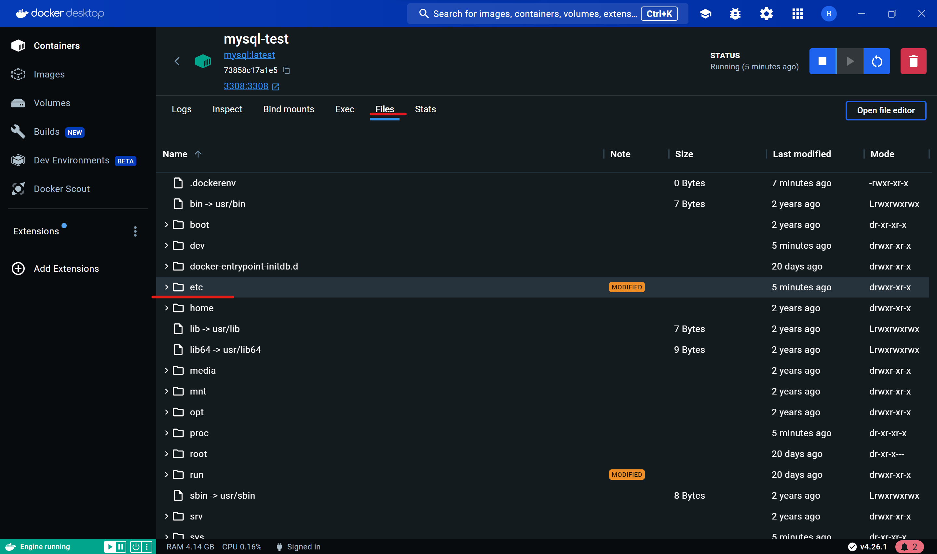
Task: Expand the run folder chevron
Action: click(167, 475)
